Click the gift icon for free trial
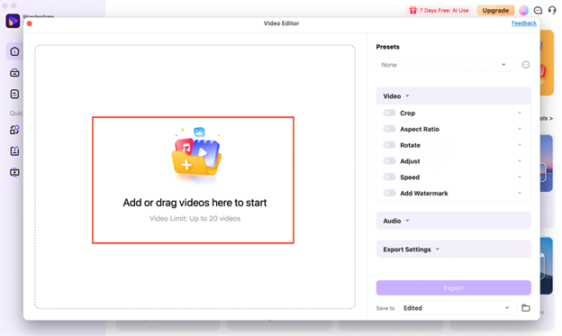This screenshot has height=336, width=562. (x=413, y=11)
